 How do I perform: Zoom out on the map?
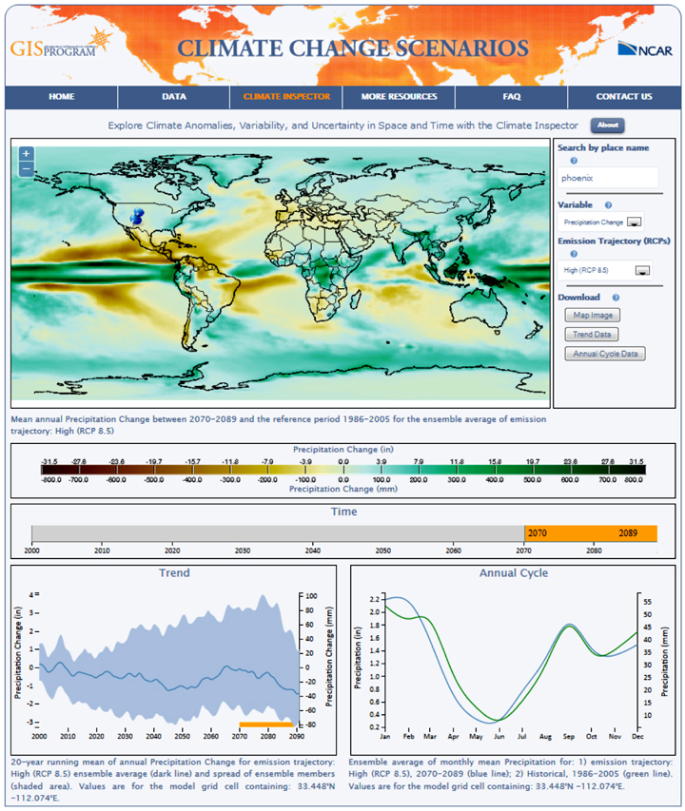click(x=27, y=168)
